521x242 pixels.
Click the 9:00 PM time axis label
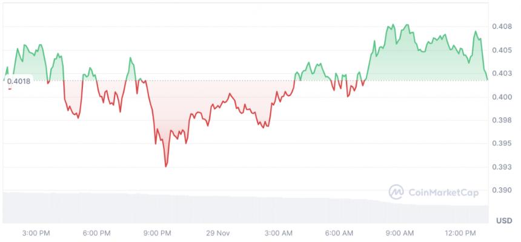(x=157, y=234)
